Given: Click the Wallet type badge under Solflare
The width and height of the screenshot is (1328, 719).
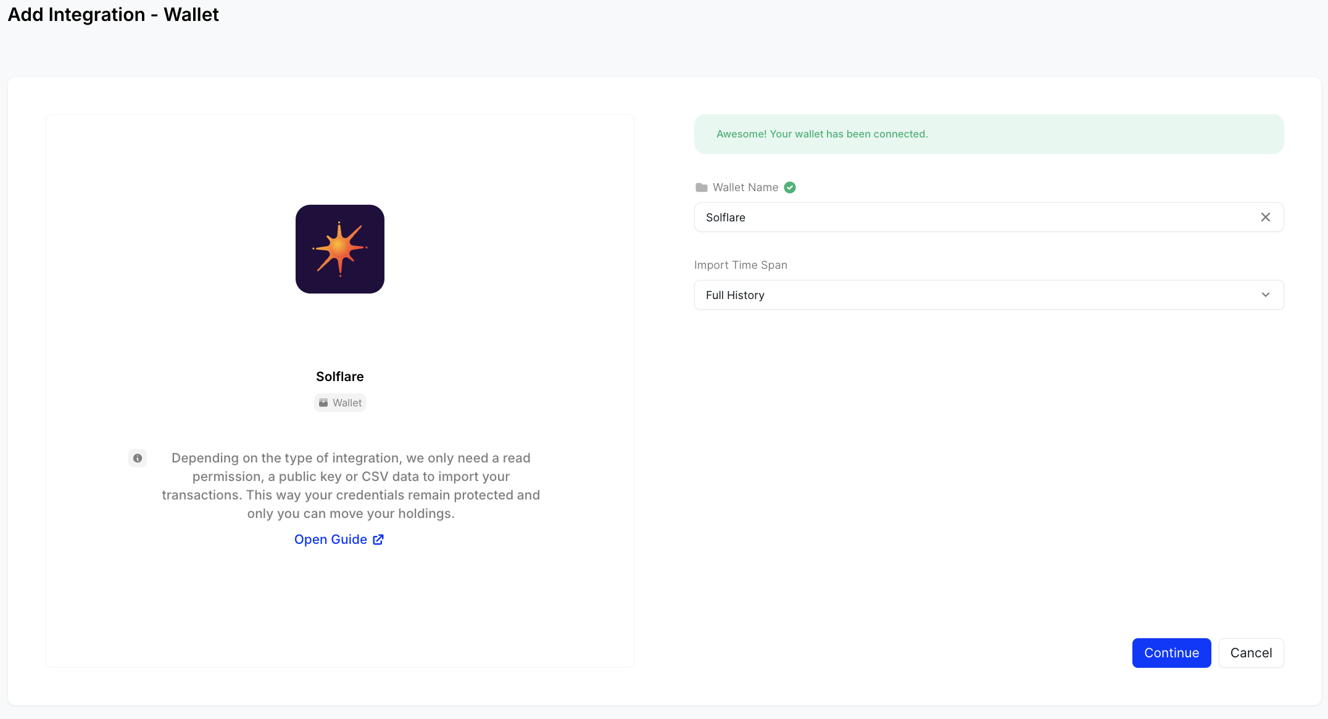Looking at the screenshot, I should [x=340, y=403].
